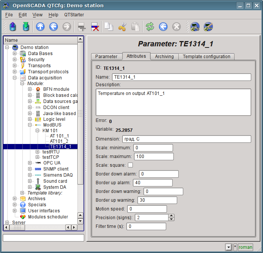Open the QTStarter menu
This screenshot has height=253, width=263.
coord(74,15)
